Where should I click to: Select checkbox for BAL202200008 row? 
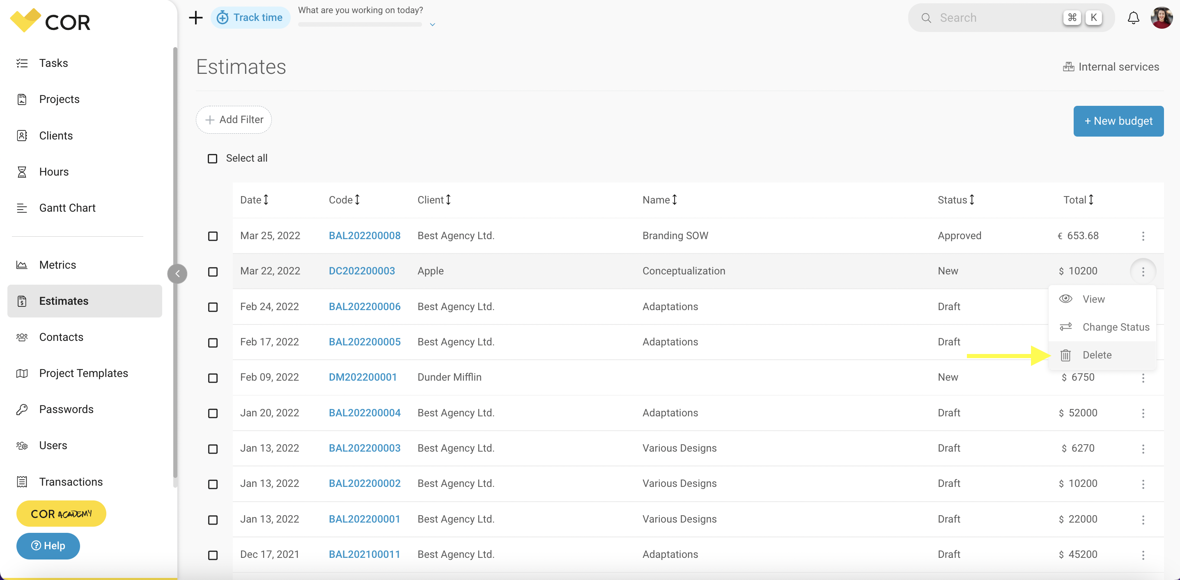click(213, 236)
